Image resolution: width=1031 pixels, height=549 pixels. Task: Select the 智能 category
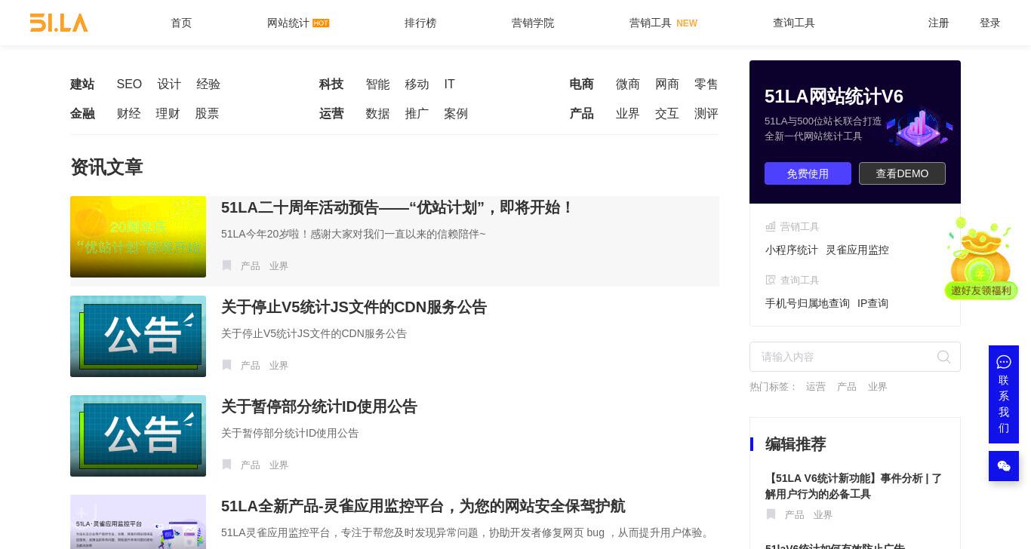coord(378,84)
